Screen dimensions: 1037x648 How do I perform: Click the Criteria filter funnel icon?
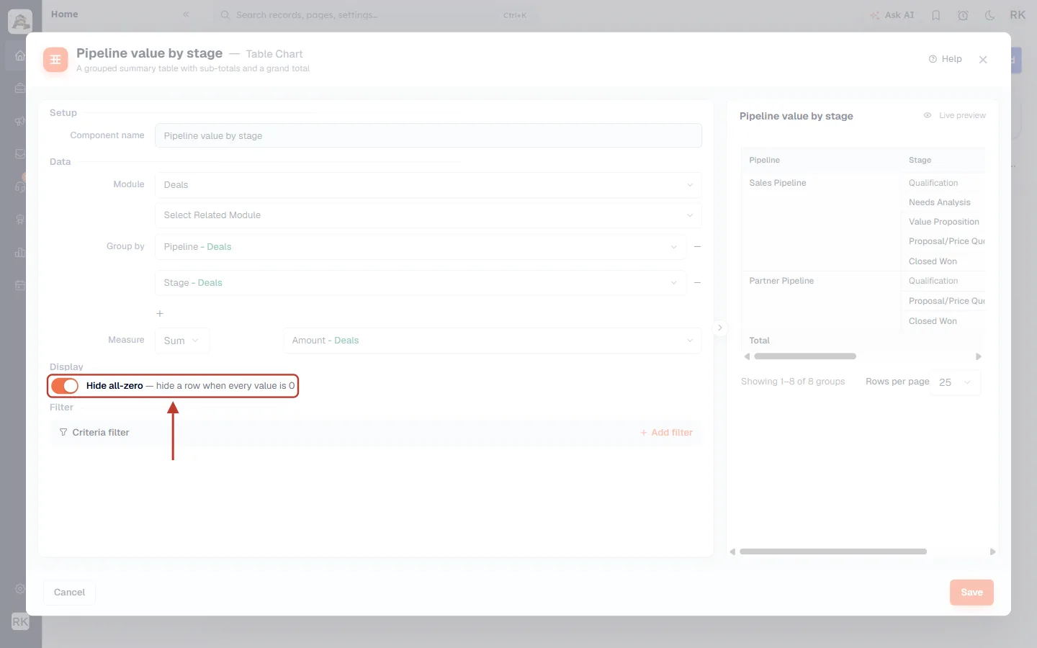[x=63, y=433]
